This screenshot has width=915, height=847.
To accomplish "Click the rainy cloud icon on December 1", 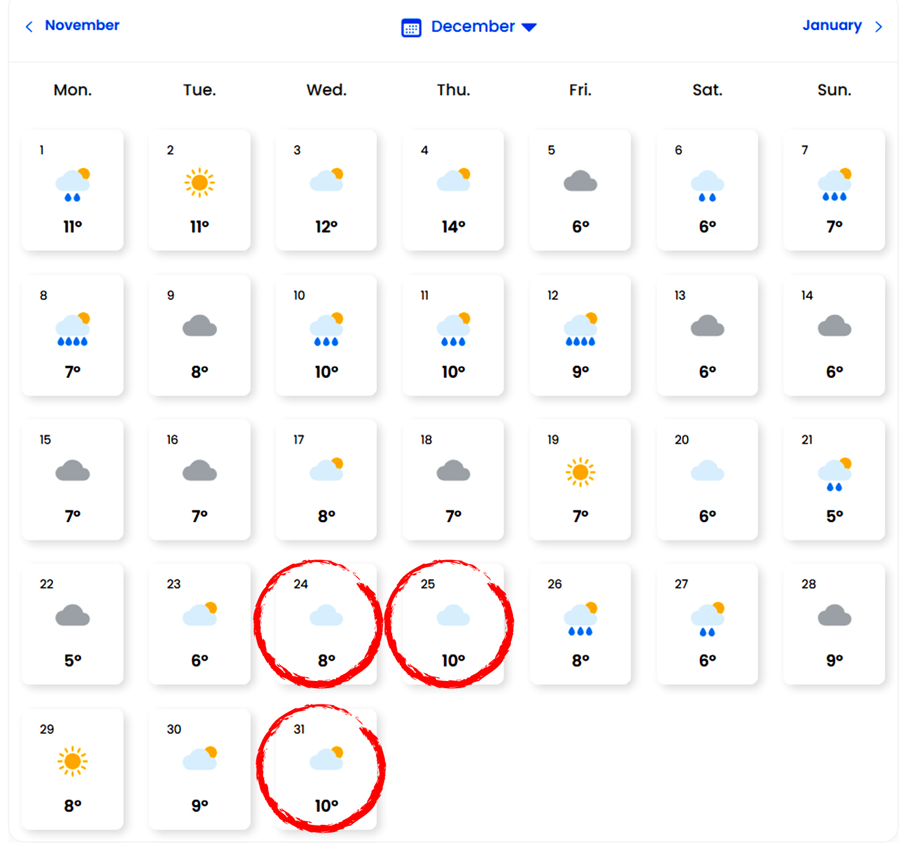I will tap(73, 184).
